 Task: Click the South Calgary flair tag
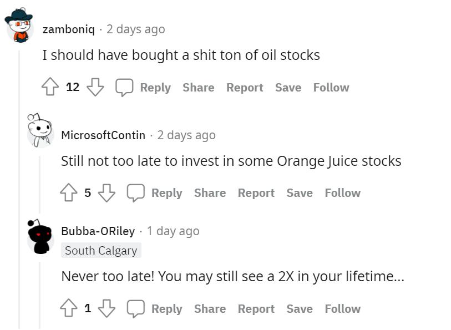pos(101,251)
